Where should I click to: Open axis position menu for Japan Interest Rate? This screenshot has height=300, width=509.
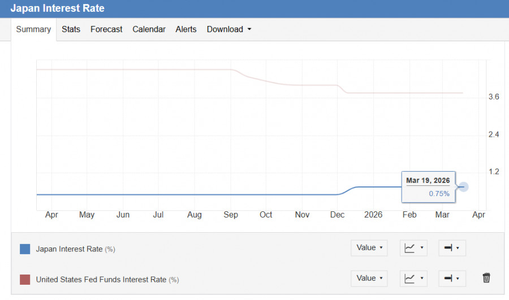pyautogui.click(x=452, y=247)
